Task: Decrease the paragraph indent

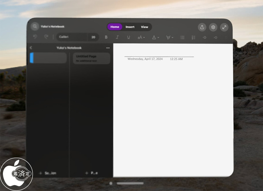Action: coord(204,37)
